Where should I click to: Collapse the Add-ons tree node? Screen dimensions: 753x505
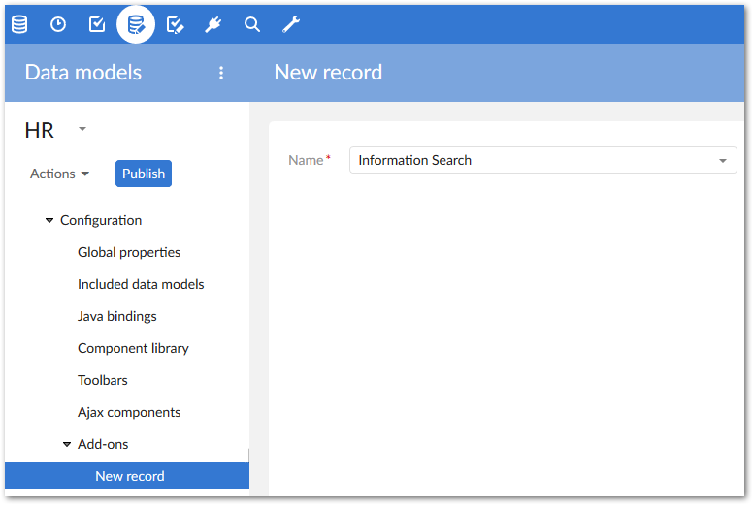pyautogui.click(x=67, y=445)
